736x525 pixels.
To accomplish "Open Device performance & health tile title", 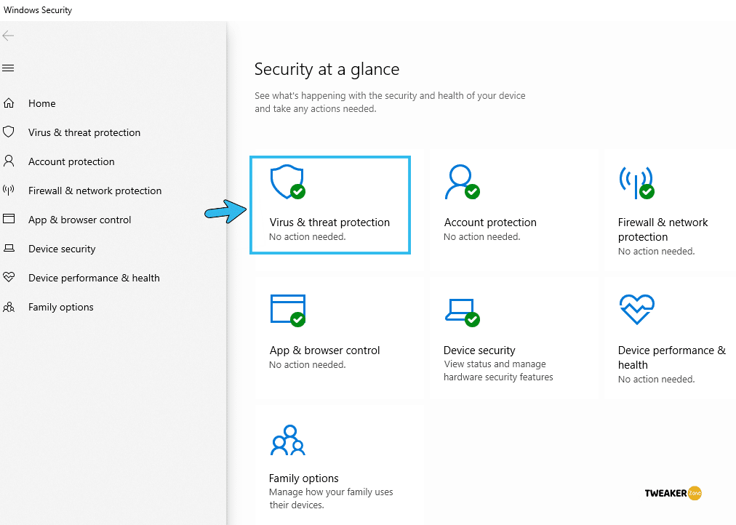I will coord(672,358).
